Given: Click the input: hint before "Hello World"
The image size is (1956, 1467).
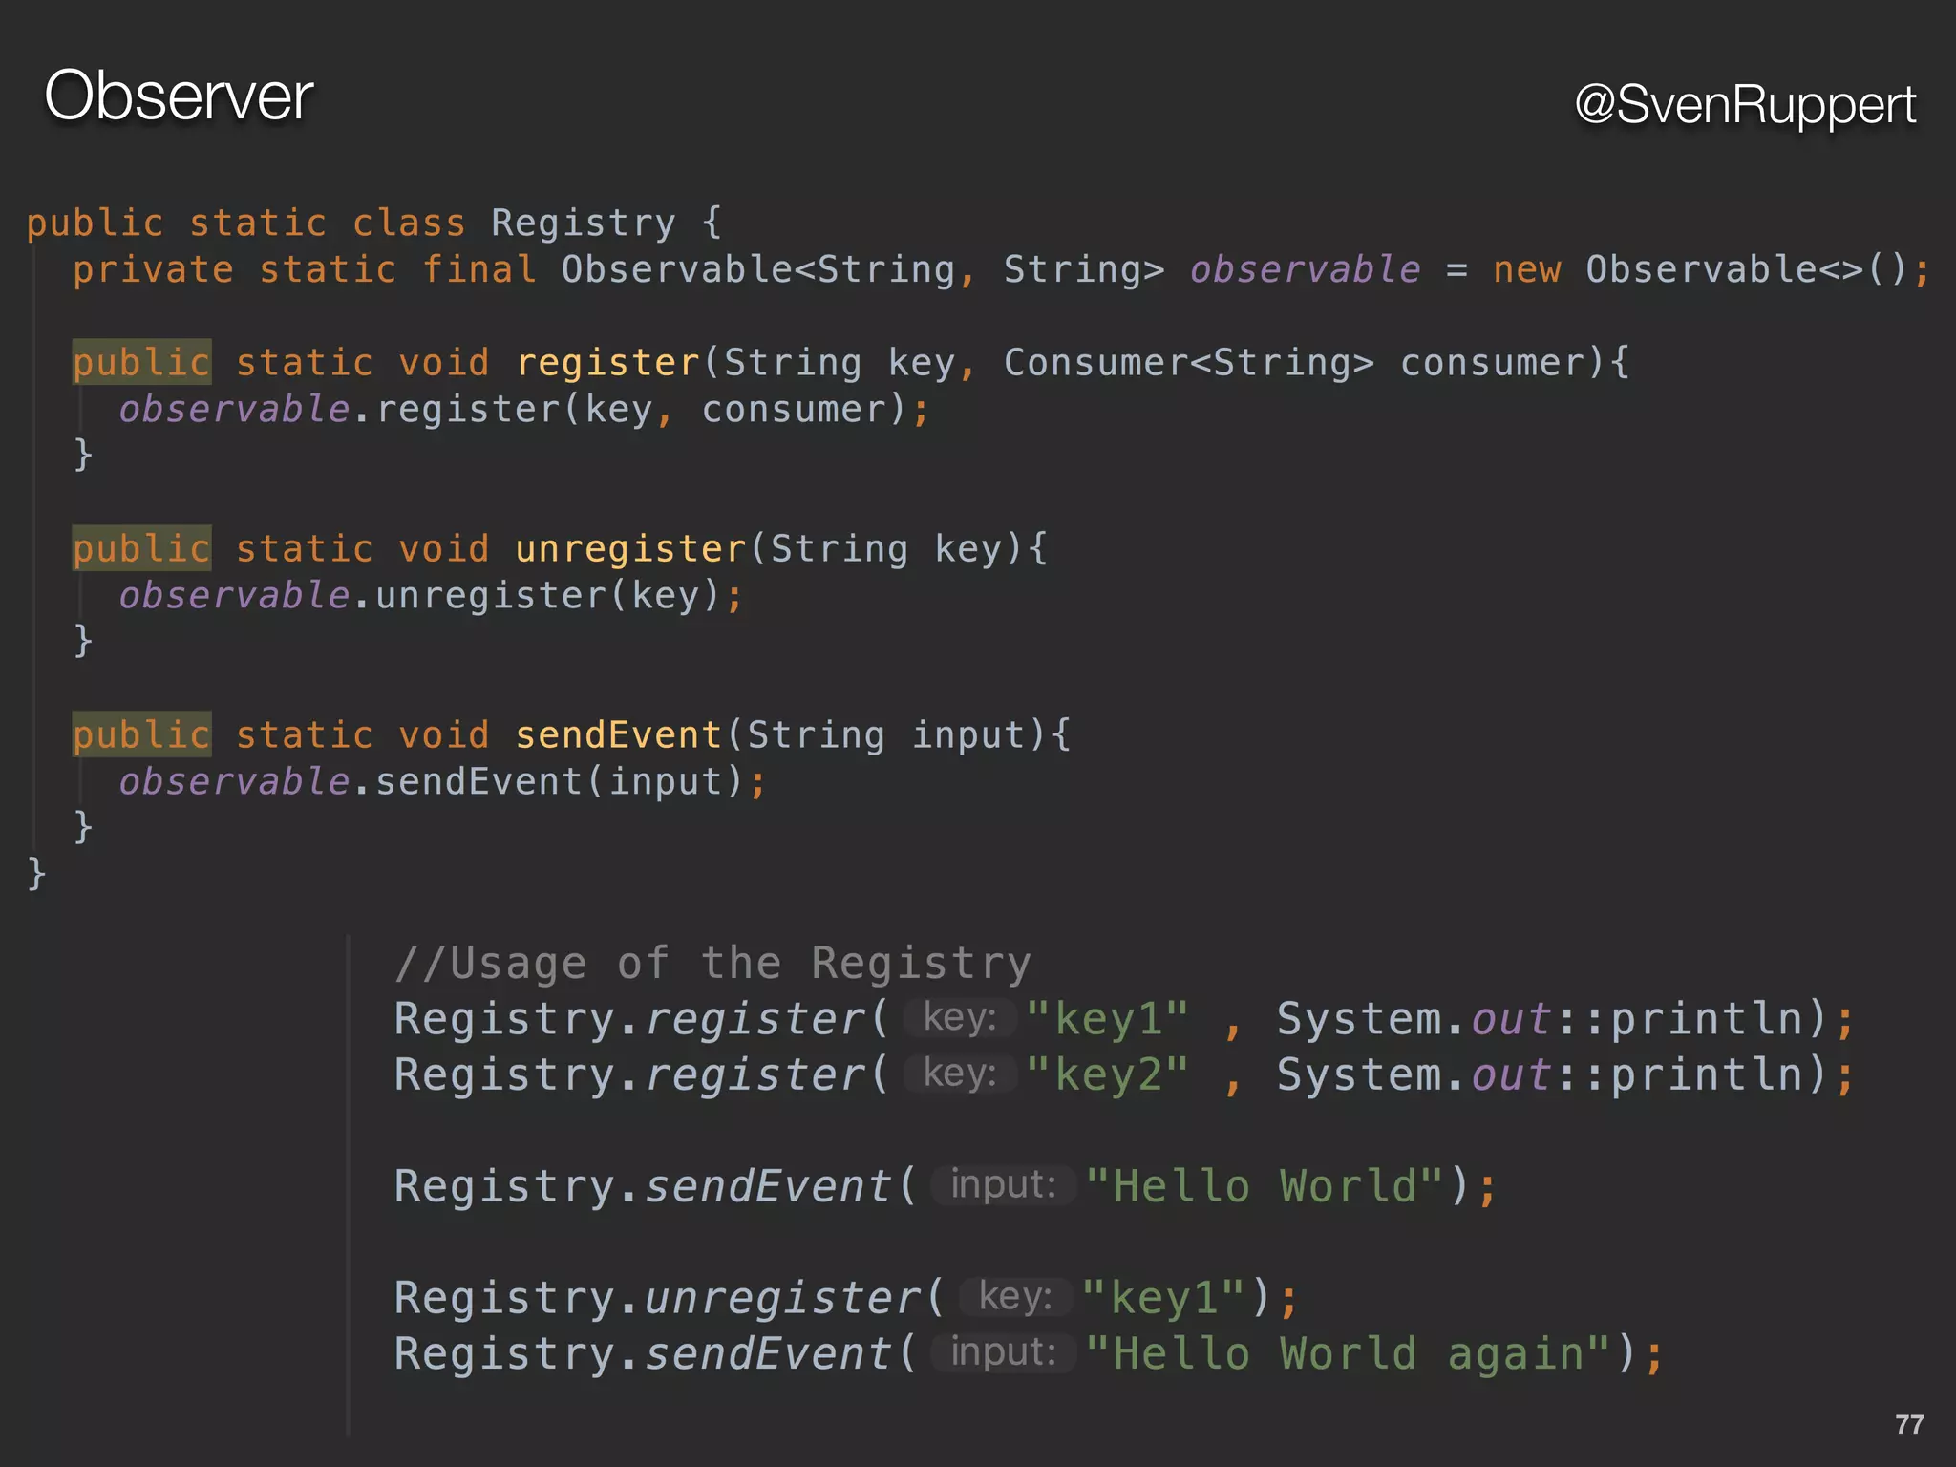Looking at the screenshot, I should pos(1003,1185).
